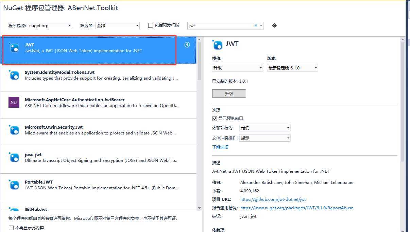The image size is (410, 232).
Task: Open package source dropdown nuget.org
Action: (50, 25)
